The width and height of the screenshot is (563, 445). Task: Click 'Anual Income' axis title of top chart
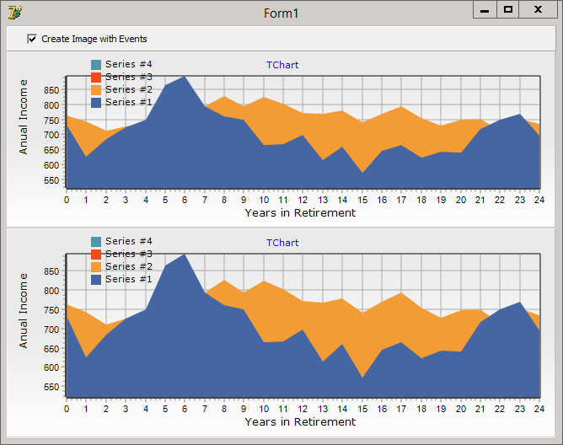coord(23,117)
